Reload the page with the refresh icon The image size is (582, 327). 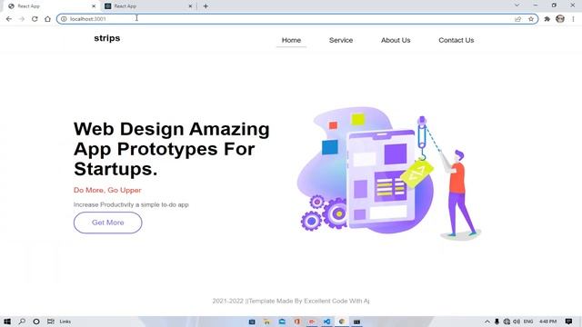click(35, 19)
